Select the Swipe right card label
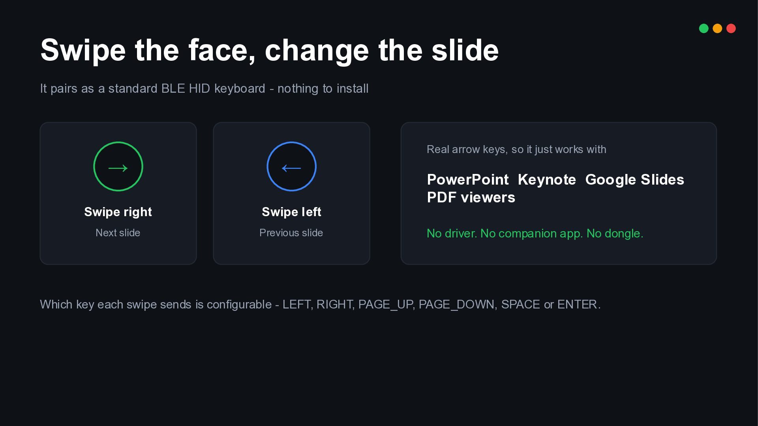Screen dimensions: 758x426 118,212
